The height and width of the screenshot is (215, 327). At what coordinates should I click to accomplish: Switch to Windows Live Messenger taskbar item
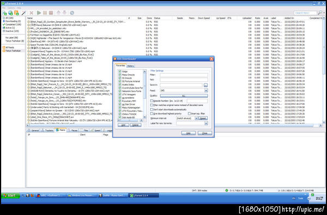[x=82, y=195]
